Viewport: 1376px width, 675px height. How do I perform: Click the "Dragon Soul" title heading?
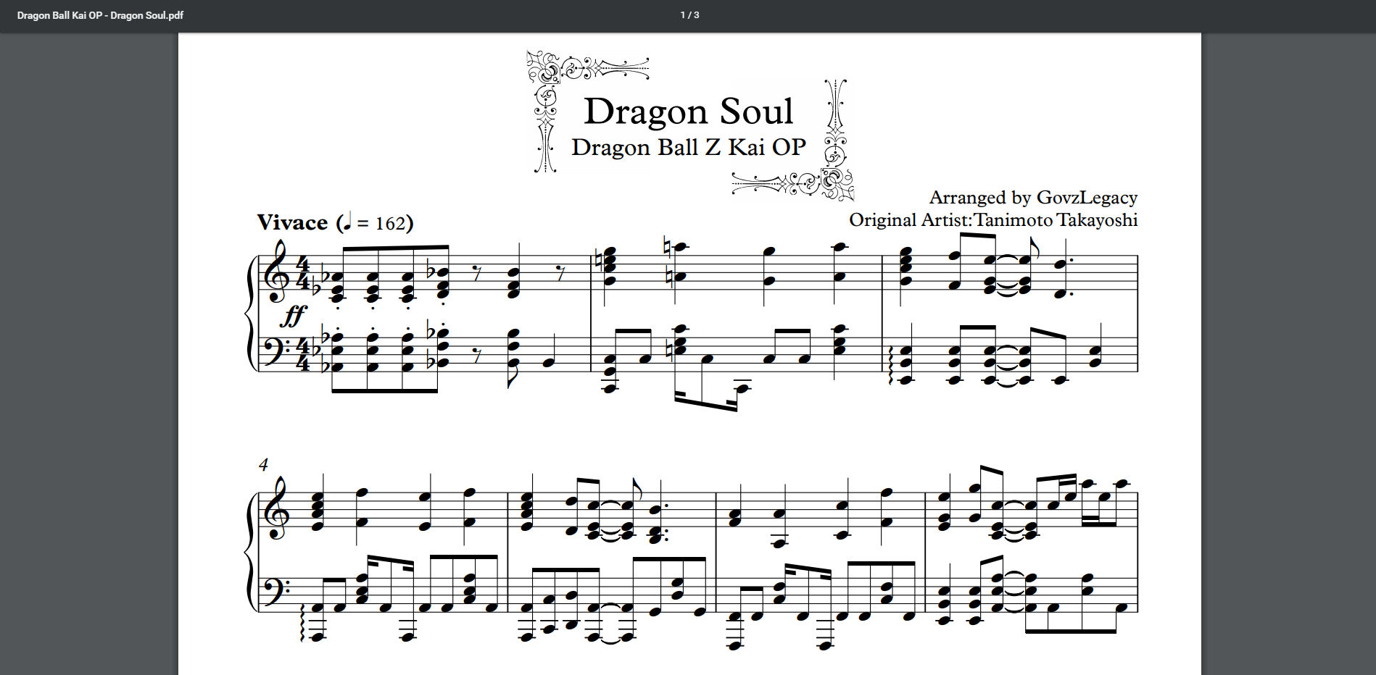[x=688, y=112]
